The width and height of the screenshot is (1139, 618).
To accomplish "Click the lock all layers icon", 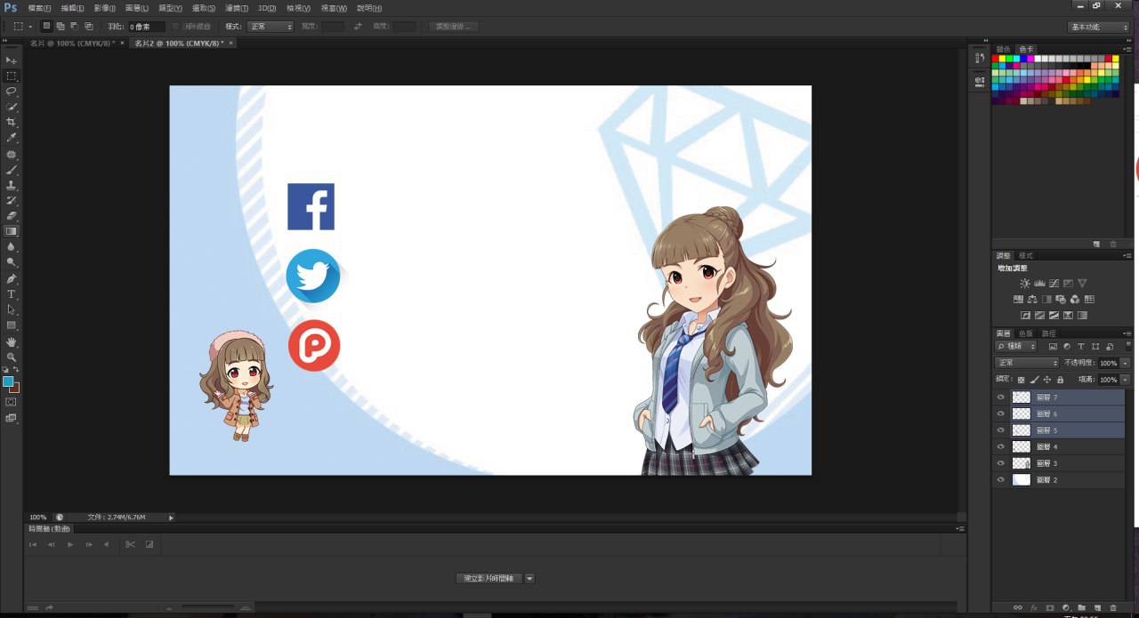I will point(1060,380).
